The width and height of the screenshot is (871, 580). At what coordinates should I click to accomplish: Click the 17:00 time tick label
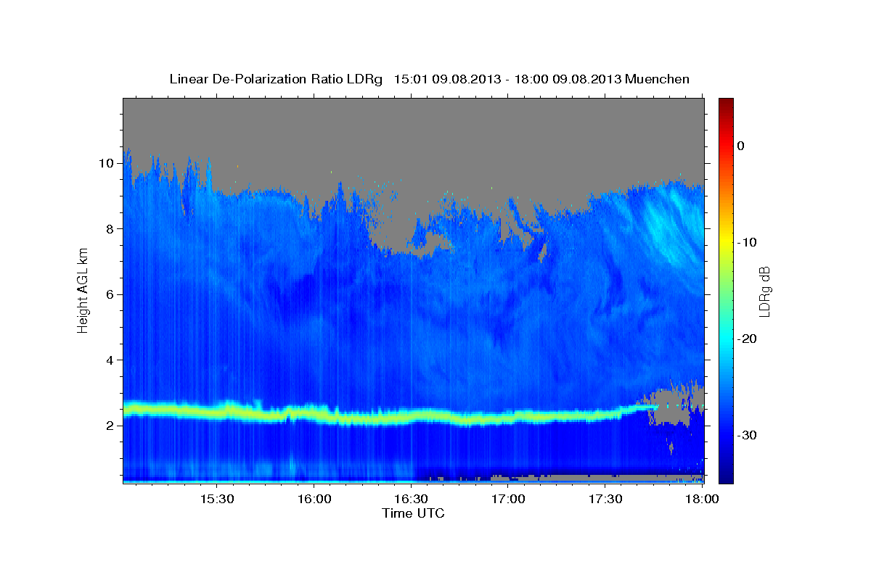click(x=508, y=500)
